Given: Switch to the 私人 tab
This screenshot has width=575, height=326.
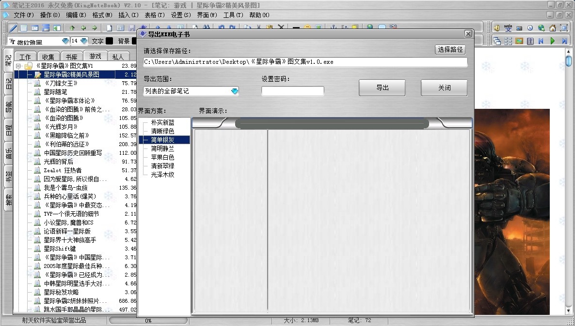Looking at the screenshot, I should point(118,57).
